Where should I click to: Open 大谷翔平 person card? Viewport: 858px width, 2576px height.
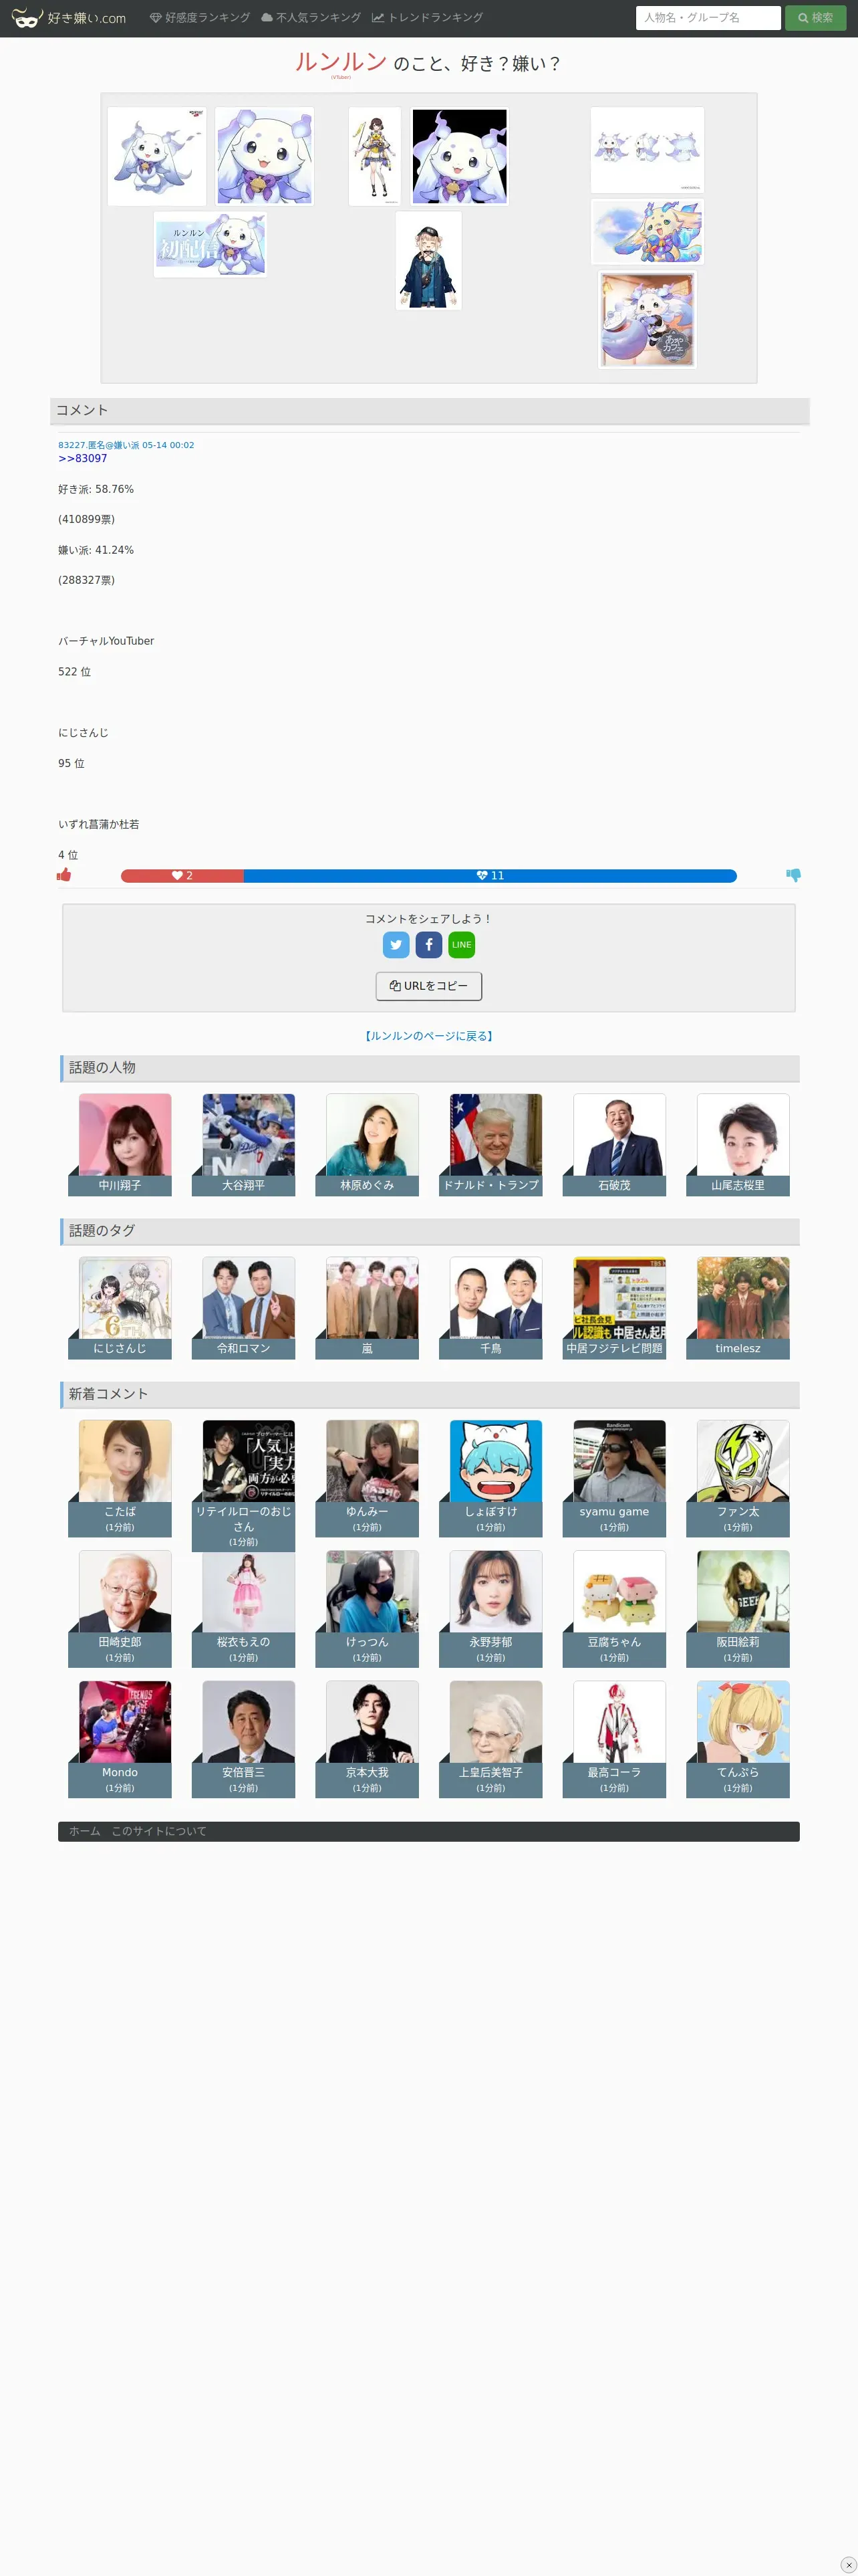pos(244,1145)
